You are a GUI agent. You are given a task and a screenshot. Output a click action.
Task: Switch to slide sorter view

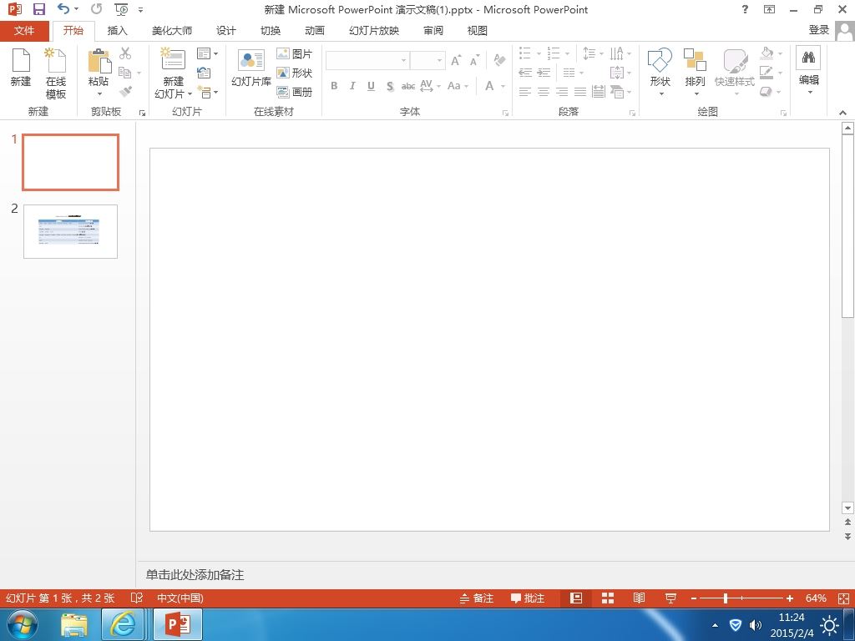(x=608, y=598)
